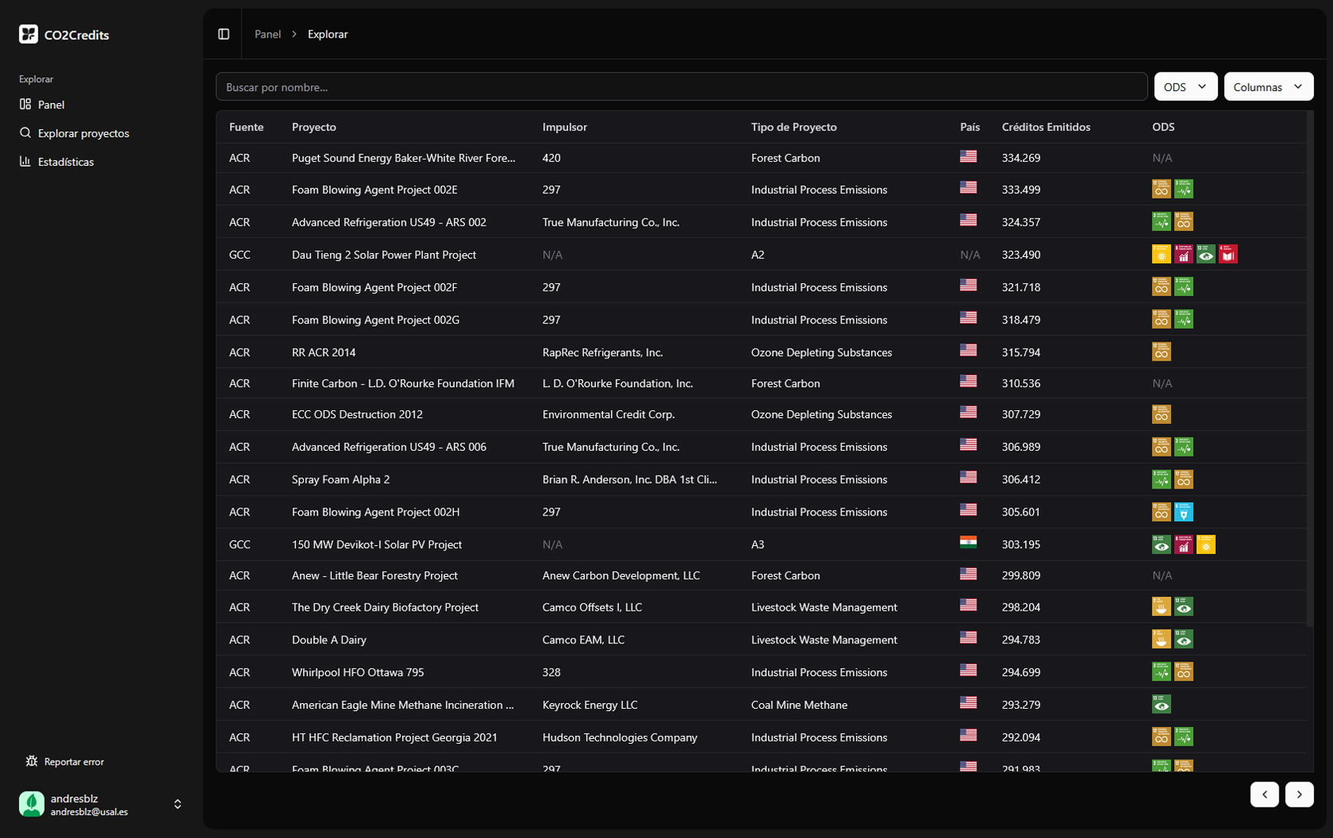The image size is (1333, 838).
Task: Click SDG 6 clean water icon in Project 002H row
Action: pyautogui.click(x=1184, y=512)
